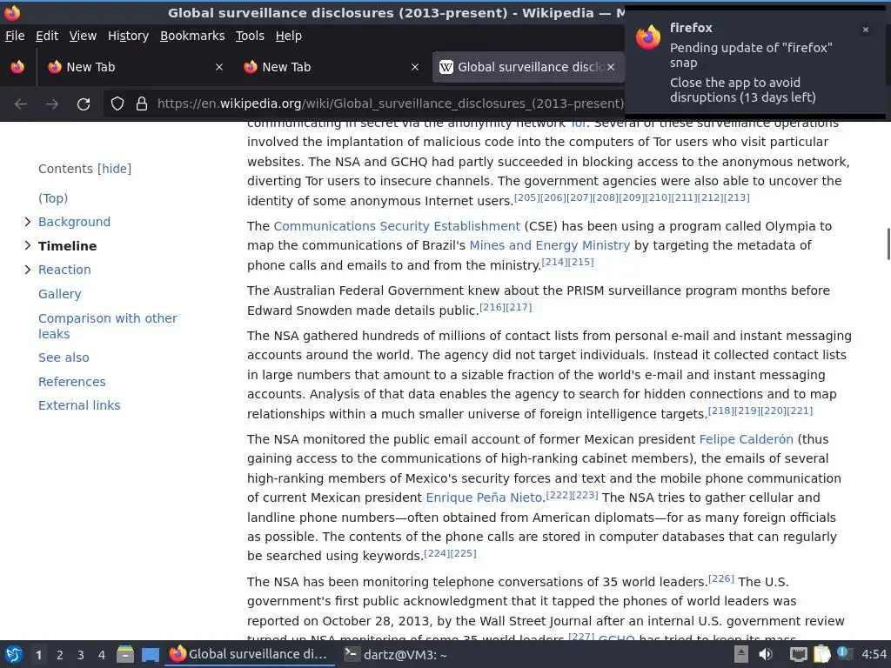Go to External links section
Image resolution: width=891 pixels, height=668 pixels.
point(79,405)
